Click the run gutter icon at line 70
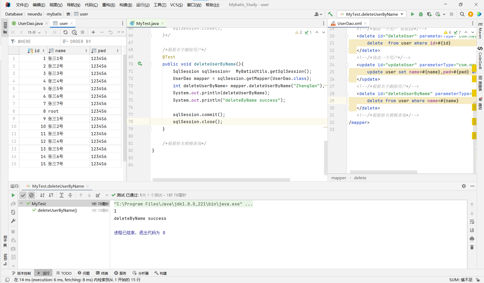 (140, 64)
